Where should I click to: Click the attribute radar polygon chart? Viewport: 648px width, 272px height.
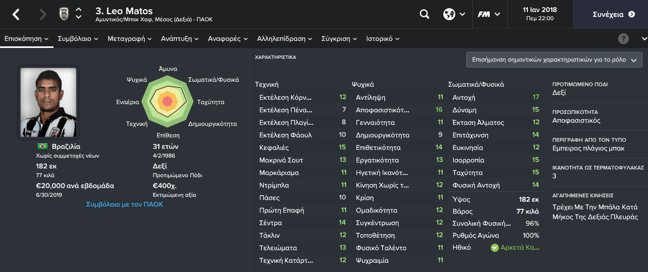pyautogui.click(x=167, y=101)
